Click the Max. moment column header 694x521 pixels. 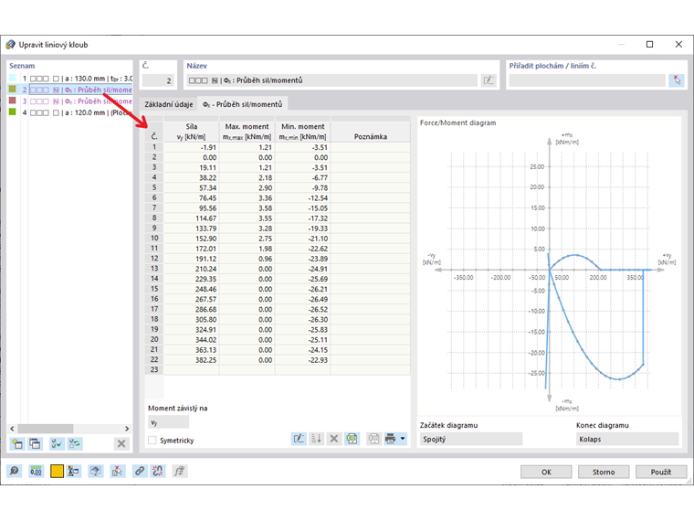(x=247, y=132)
